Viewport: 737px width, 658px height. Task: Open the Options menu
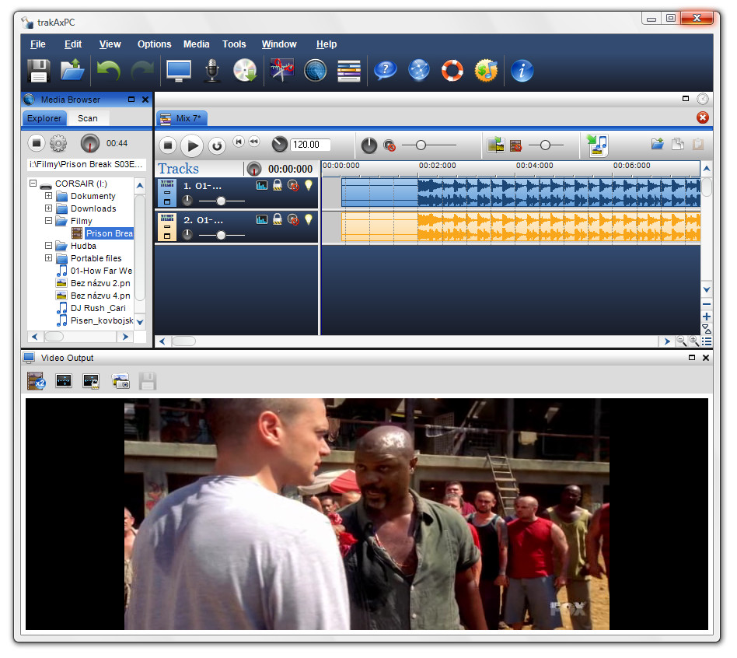pyautogui.click(x=154, y=44)
